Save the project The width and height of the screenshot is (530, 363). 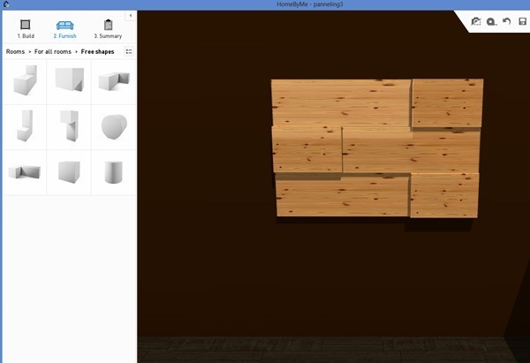tap(522, 21)
